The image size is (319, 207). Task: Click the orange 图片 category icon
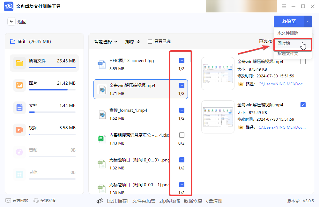(x=19, y=85)
